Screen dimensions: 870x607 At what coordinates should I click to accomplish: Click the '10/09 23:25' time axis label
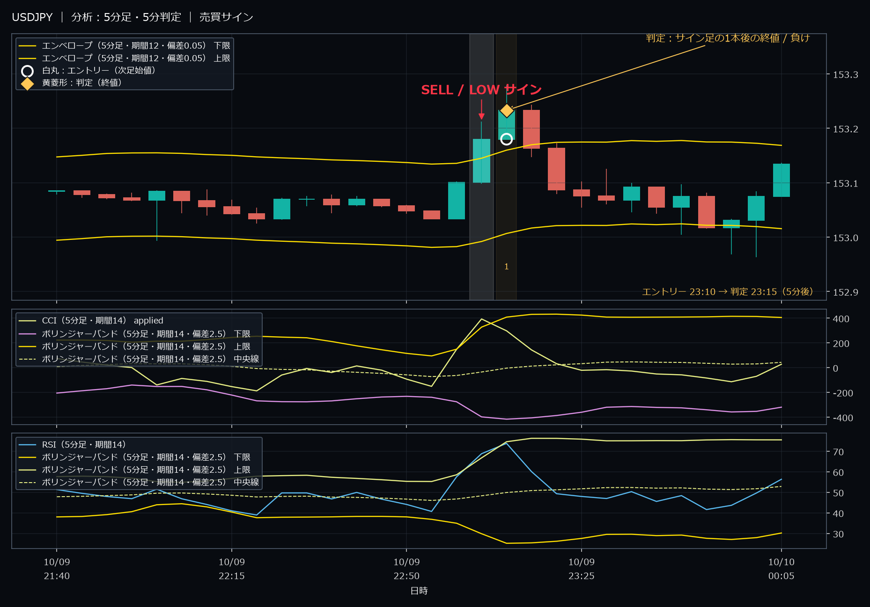(x=582, y=569)
